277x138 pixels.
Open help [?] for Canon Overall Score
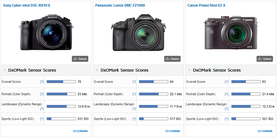tap(226, 82)
